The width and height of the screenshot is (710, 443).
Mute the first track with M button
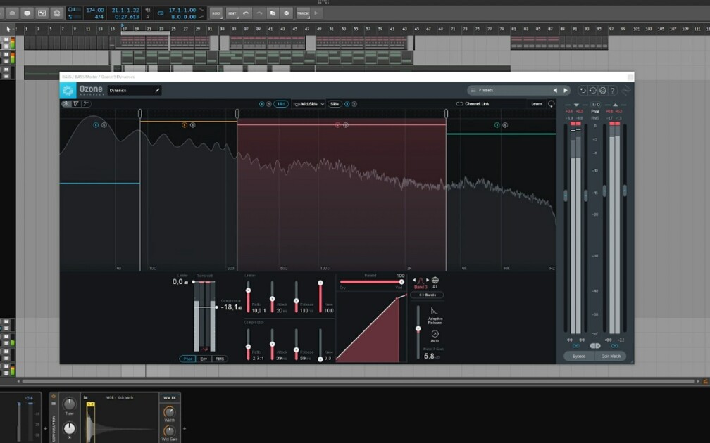[6, 40]
